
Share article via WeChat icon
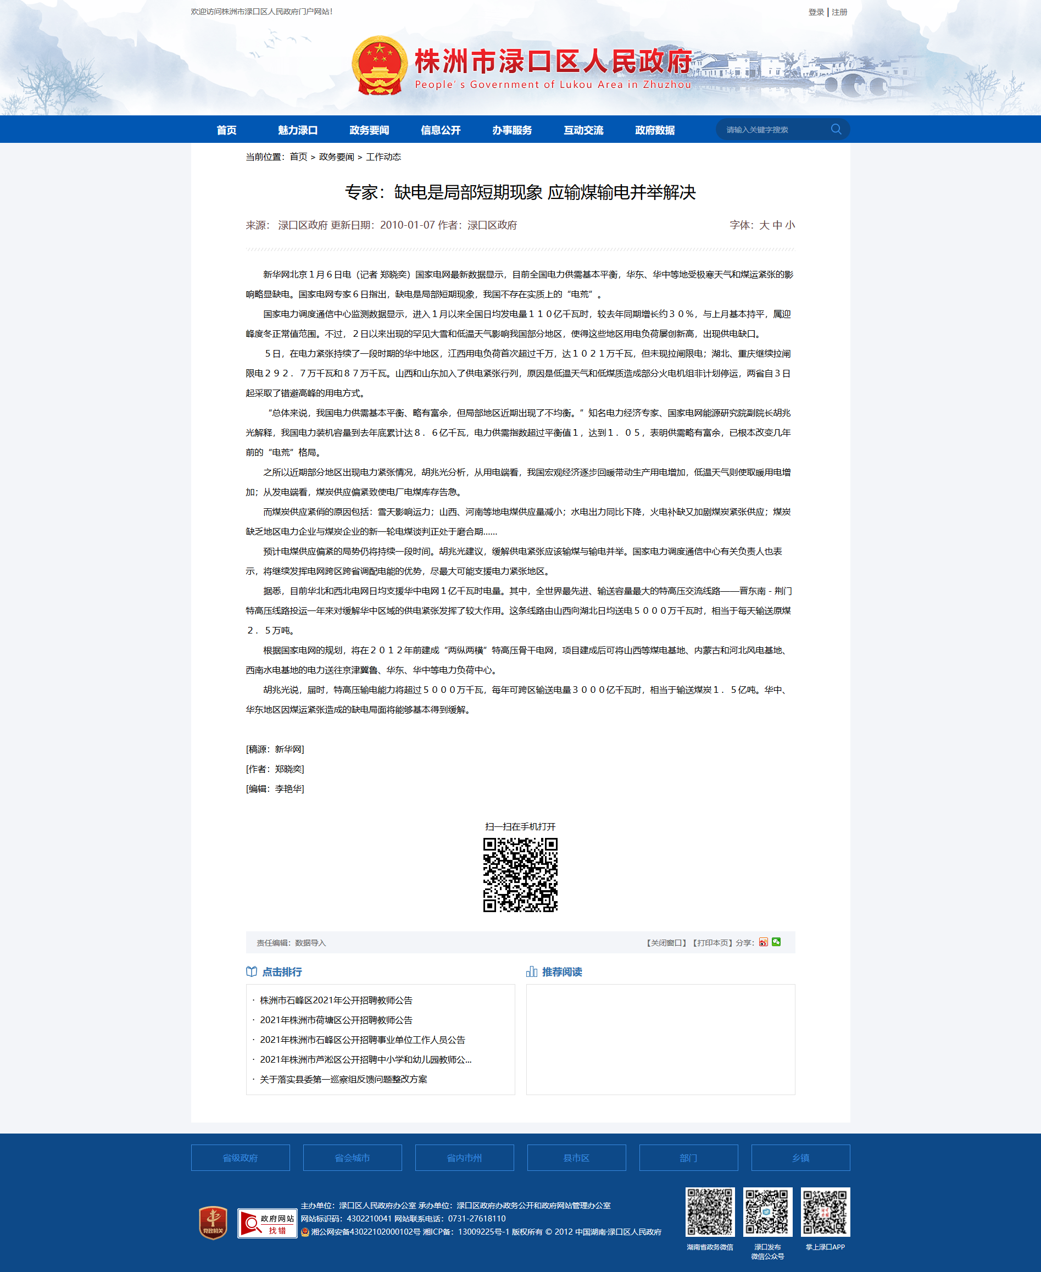[x=776, y=942]
